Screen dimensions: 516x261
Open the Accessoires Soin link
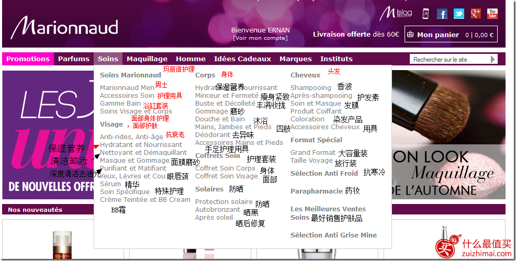coord(127,96)
